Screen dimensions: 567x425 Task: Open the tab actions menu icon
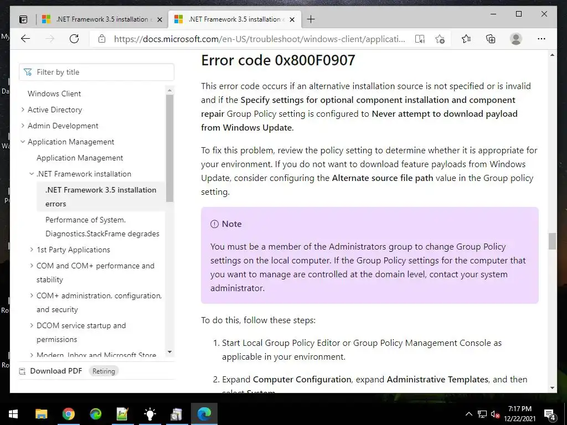point(23,19)
